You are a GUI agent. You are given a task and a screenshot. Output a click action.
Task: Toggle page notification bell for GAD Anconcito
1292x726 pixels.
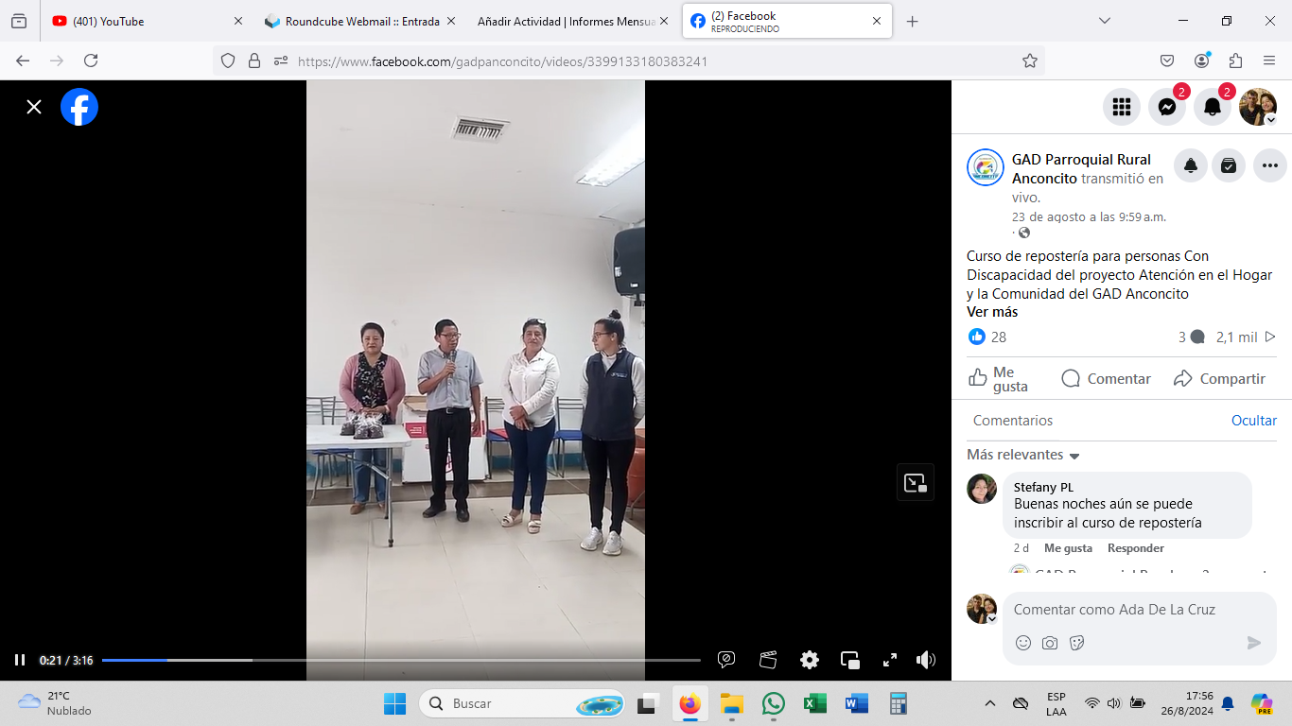tap(1190, 165)
